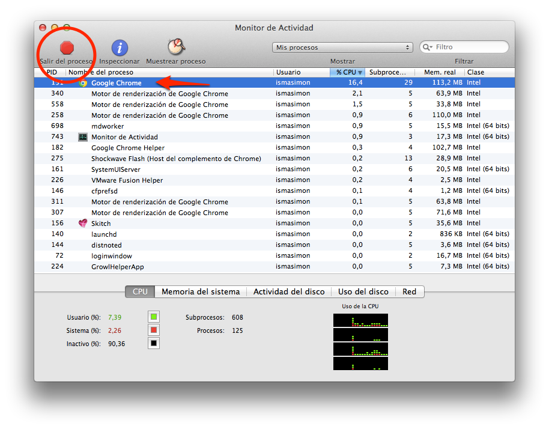
Task: Click the Sistema percentage 2,26
Action: click(x=115, y=330)
